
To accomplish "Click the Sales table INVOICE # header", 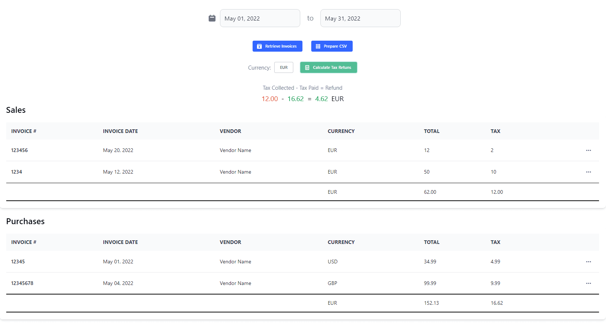I will pyautogui.click(x=24, y=131).
